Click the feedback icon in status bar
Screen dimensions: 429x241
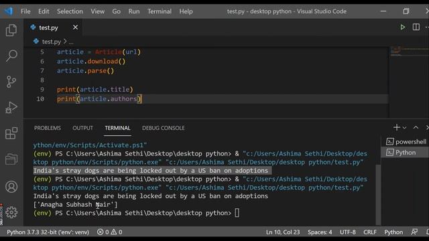[x=414, y=232]
